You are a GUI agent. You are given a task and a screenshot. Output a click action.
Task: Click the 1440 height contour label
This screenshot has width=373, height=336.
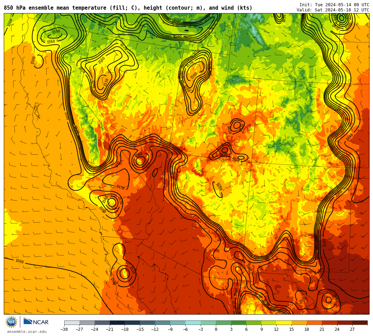click(349, 137)
